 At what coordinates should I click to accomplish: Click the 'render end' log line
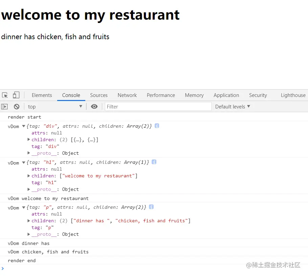(22, 260)
